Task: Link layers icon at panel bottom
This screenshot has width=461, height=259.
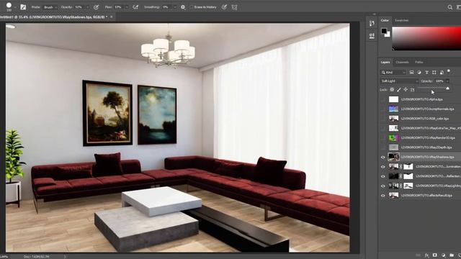Action: (x=418, y=255)
